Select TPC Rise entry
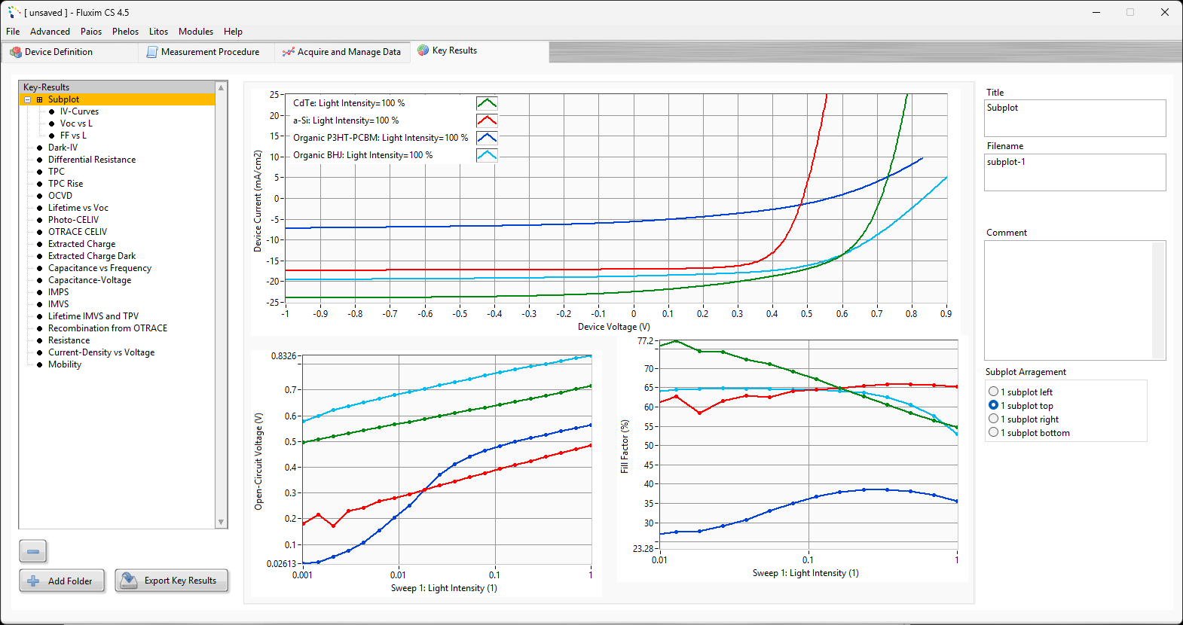The image size is (1183, 625). tap(66, 184)
